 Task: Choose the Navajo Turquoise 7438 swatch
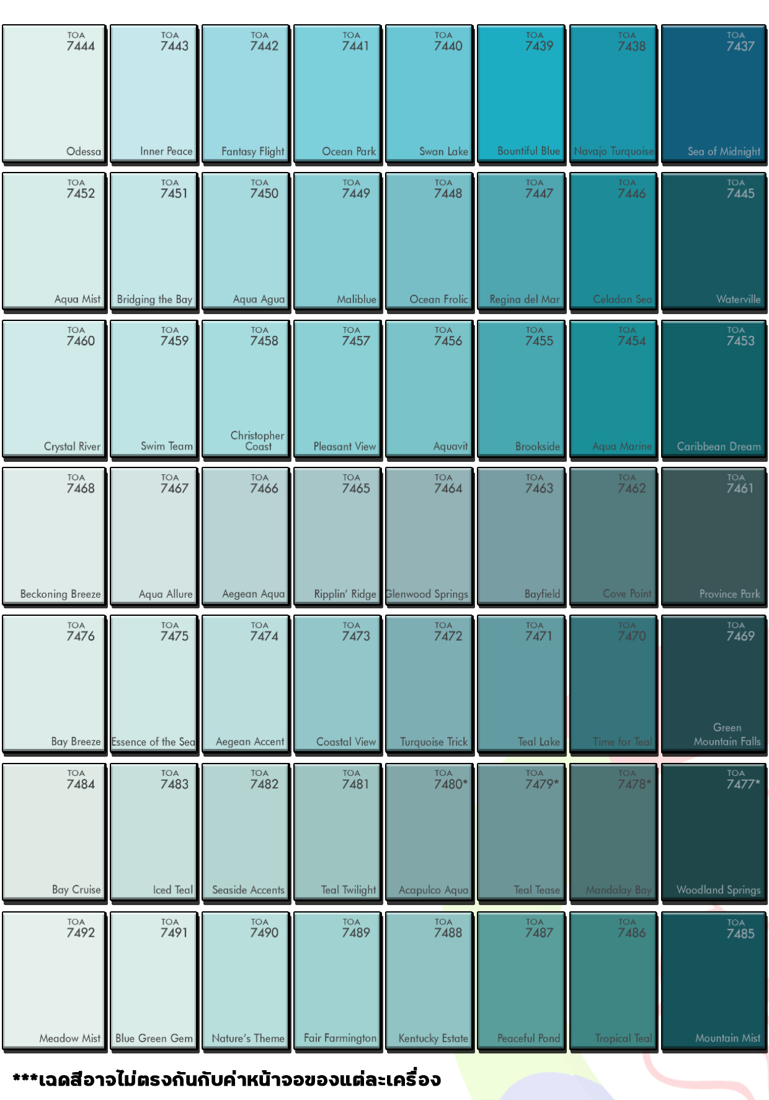[613, 94]
